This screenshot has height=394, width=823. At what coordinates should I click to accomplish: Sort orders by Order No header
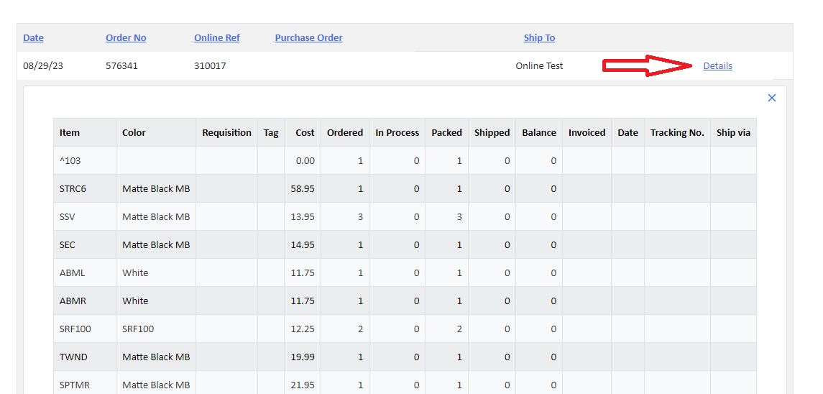(x=126, y=38)
